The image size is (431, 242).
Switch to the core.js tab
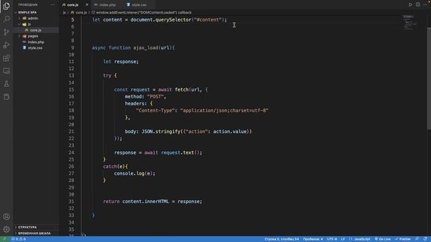(73, 5)
